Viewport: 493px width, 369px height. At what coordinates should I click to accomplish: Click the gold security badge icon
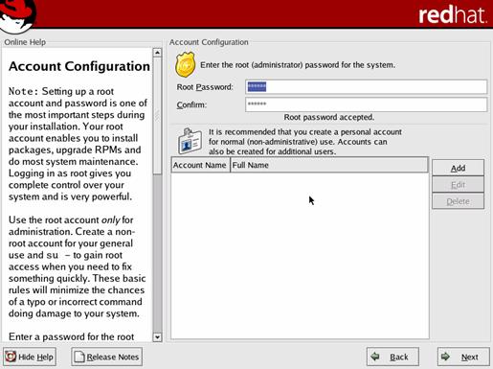185,65
